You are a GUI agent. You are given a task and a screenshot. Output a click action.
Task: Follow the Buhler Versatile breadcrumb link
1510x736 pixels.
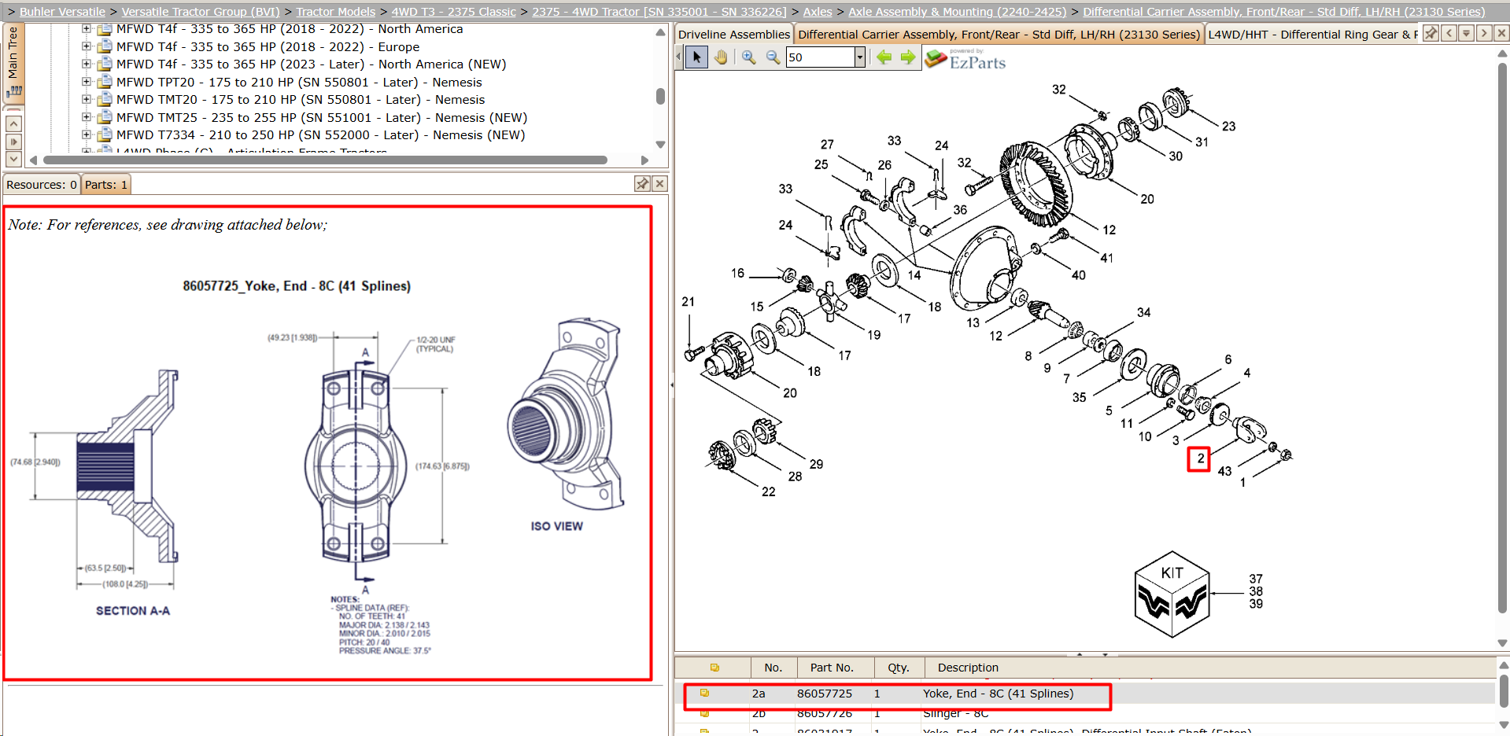point(62,12)
